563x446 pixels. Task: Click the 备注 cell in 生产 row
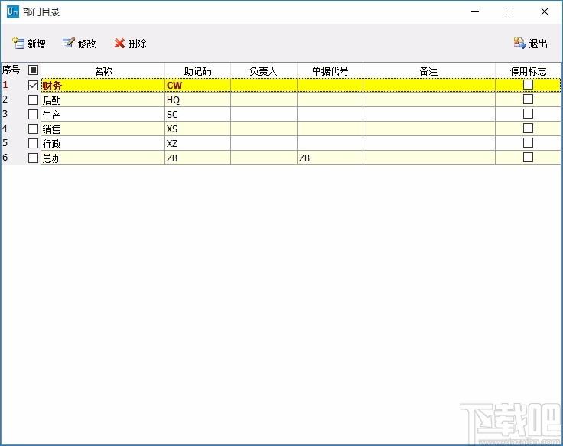pos(428,114)
